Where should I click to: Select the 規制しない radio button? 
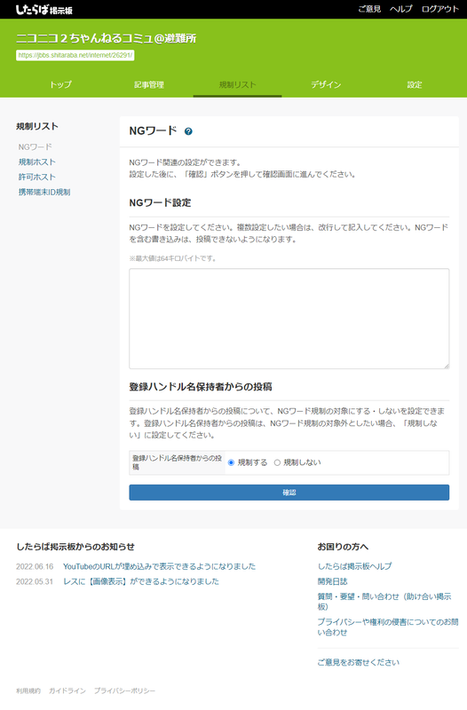277,462
